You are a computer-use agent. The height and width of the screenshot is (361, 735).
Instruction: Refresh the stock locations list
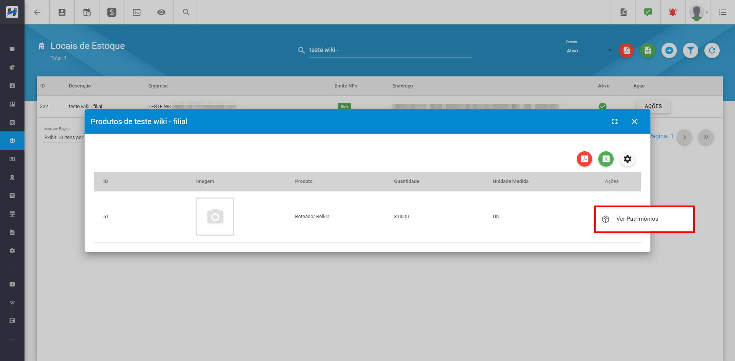[712, 50]
